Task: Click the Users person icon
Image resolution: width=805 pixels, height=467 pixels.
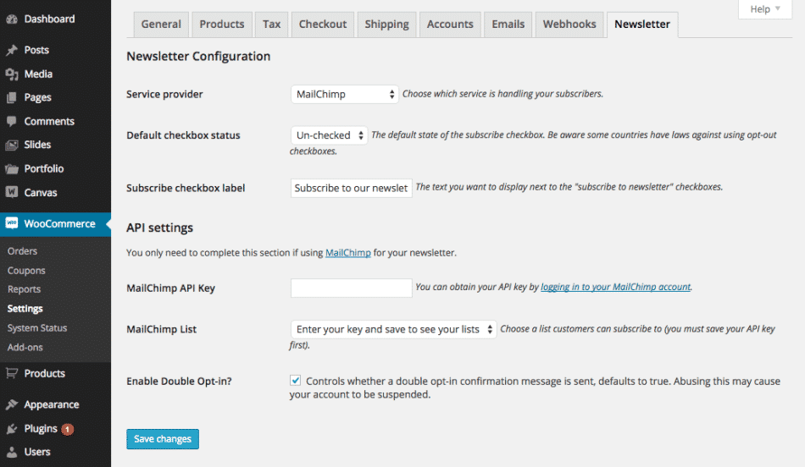Action: tap(12, 452)
